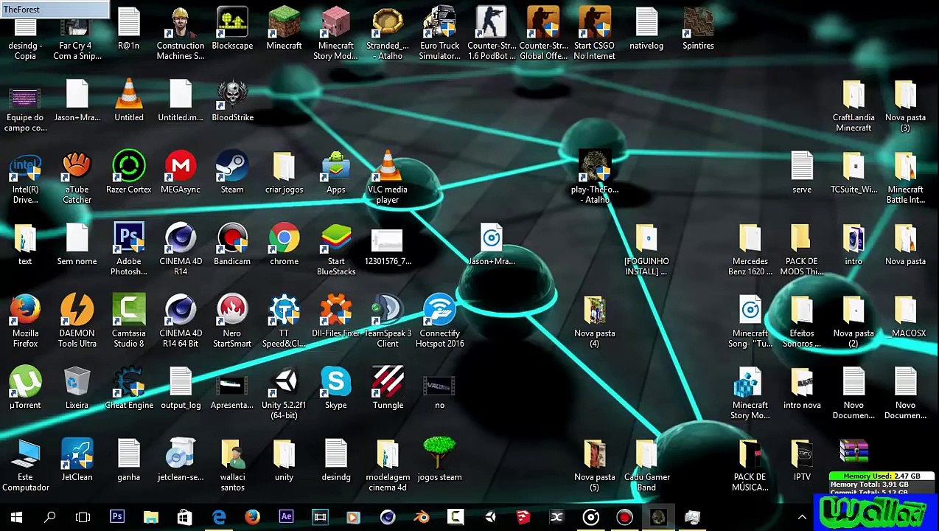The image size is (939, 531).
Task: Open the modelagem cinema 4d folder
Action: pyautogui.click(x=388, y=466)
